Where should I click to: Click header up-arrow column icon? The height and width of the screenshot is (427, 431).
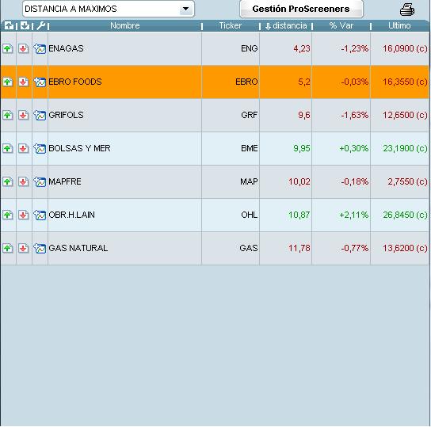click(x=9, y=26)
